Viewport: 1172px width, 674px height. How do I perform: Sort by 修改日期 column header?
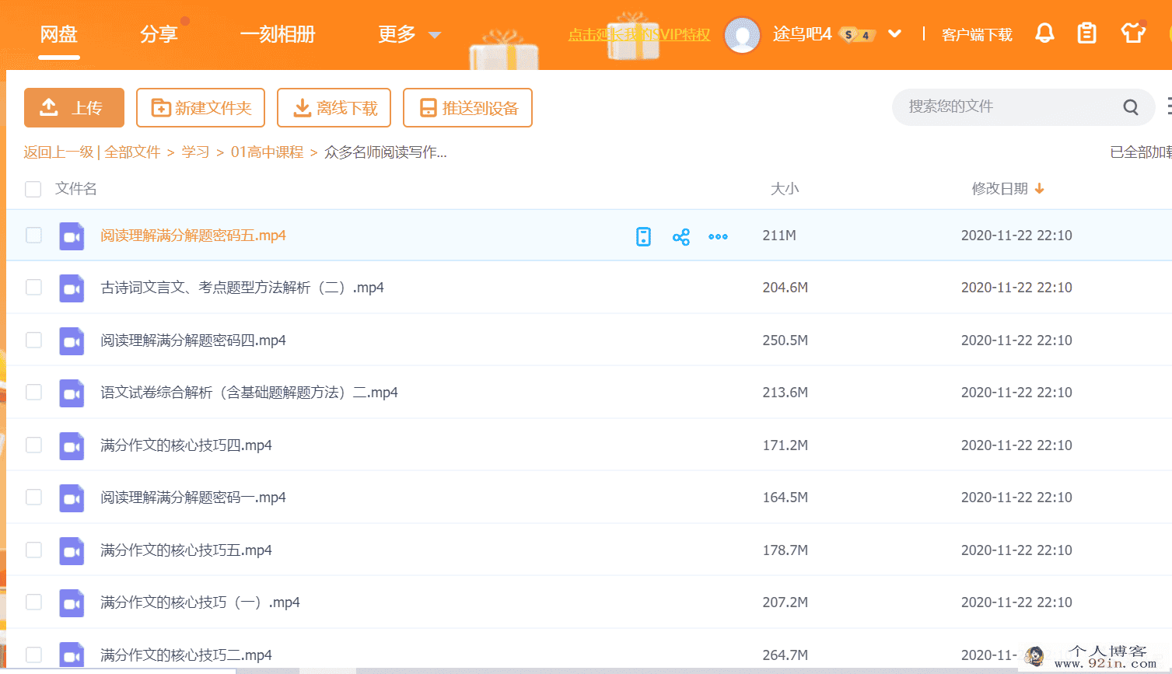coord(1008,189)
